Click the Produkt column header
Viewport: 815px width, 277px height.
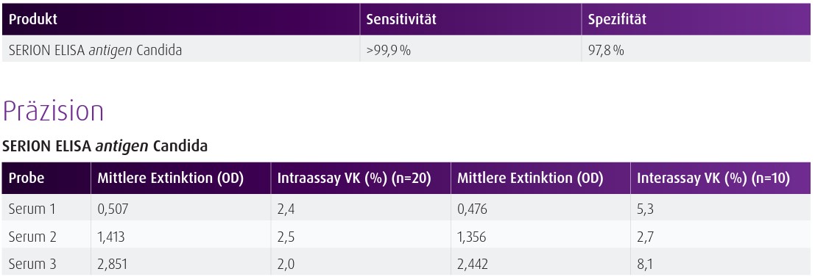point(33,20)
